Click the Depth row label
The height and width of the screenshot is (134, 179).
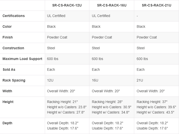7,123
